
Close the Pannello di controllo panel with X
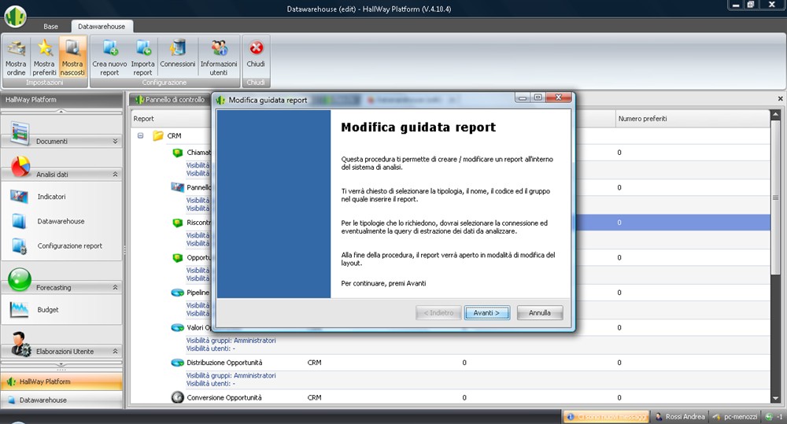pyautogui.click(x=780, y=99)
